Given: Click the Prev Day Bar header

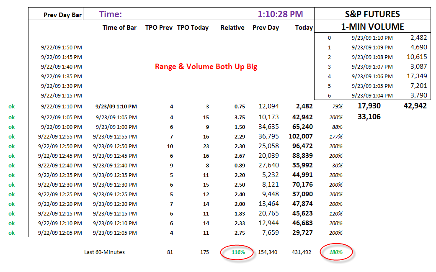Looking at the screenshot, I should (62, 15).
